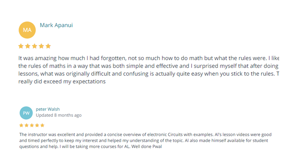Click second star in Mark Apanui's rating
Image resolution: width=287 pixels, height=161 pixels.
(28, 46)
